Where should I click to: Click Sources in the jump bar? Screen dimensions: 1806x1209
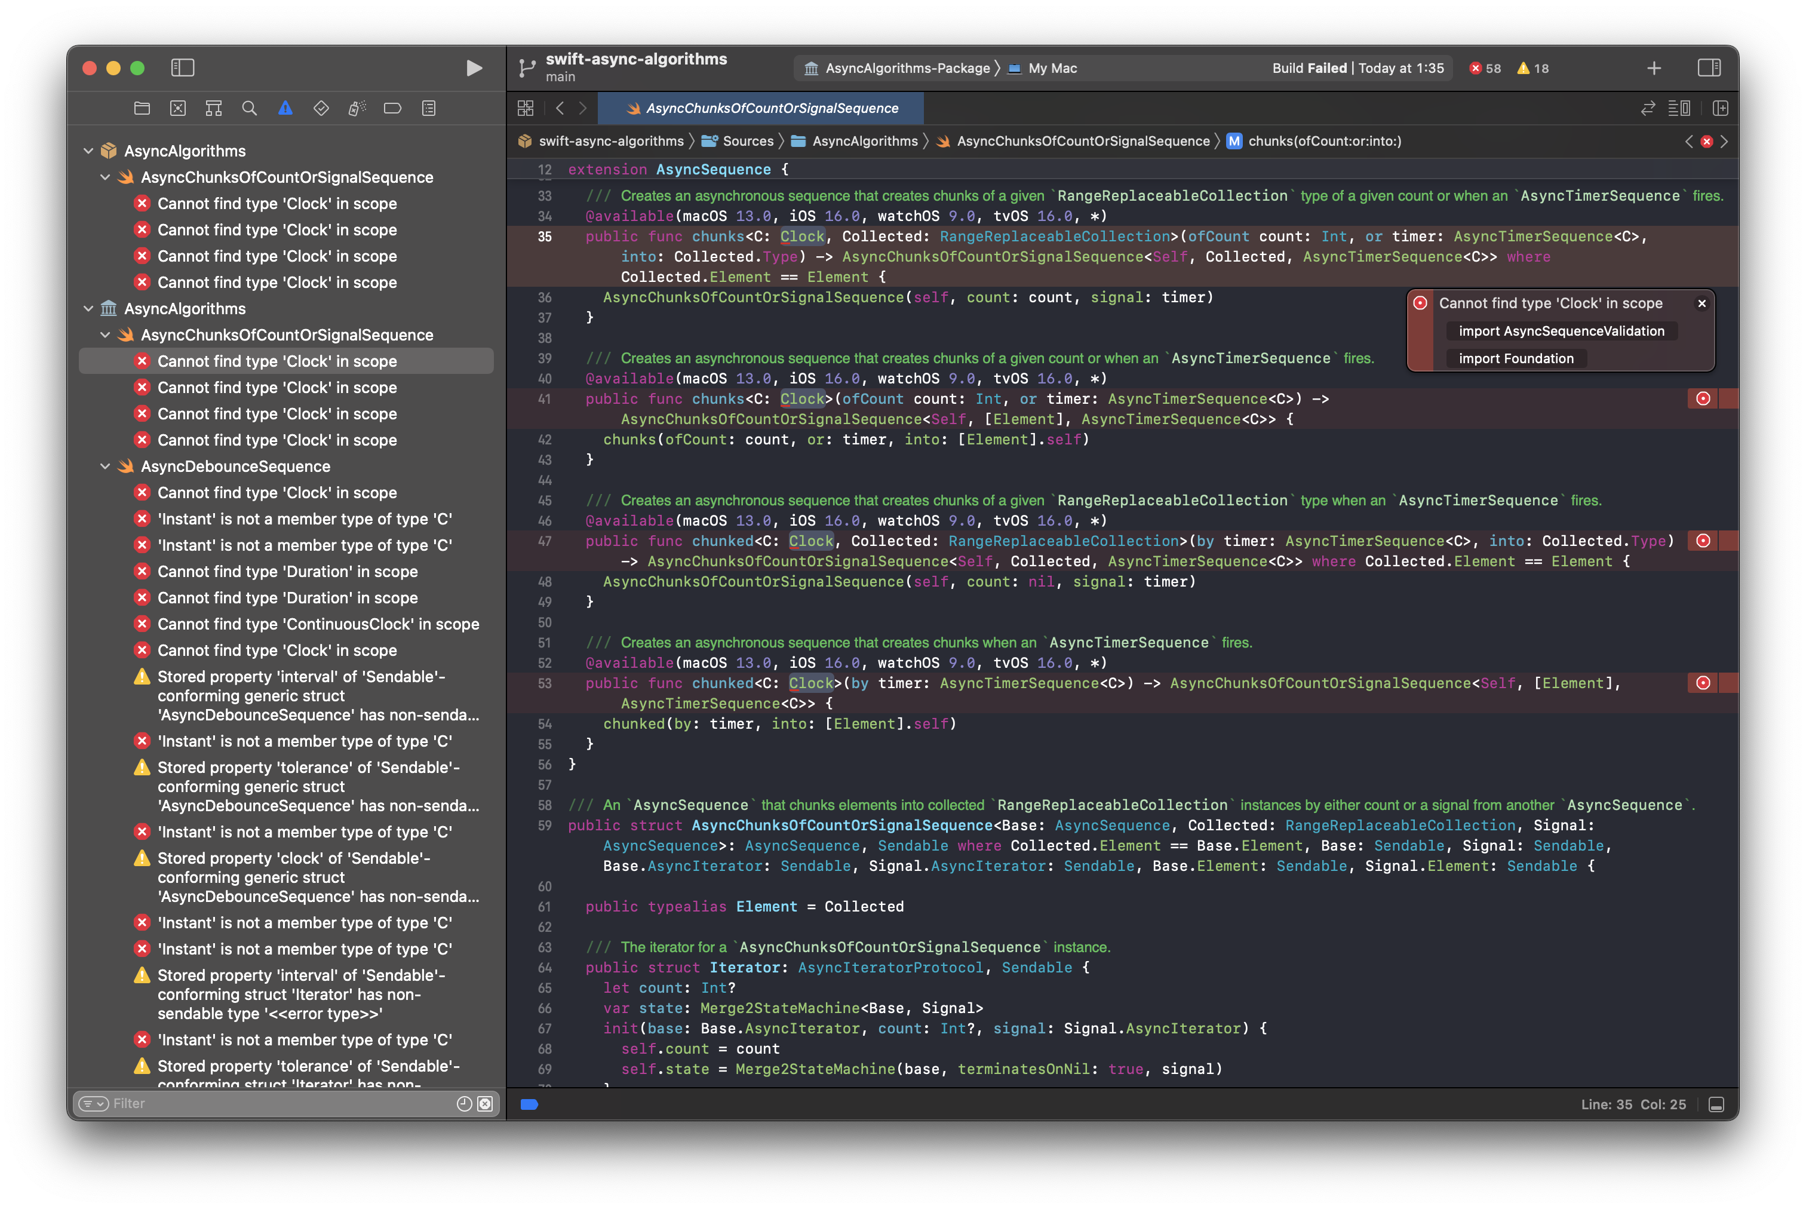coord(738,141)
